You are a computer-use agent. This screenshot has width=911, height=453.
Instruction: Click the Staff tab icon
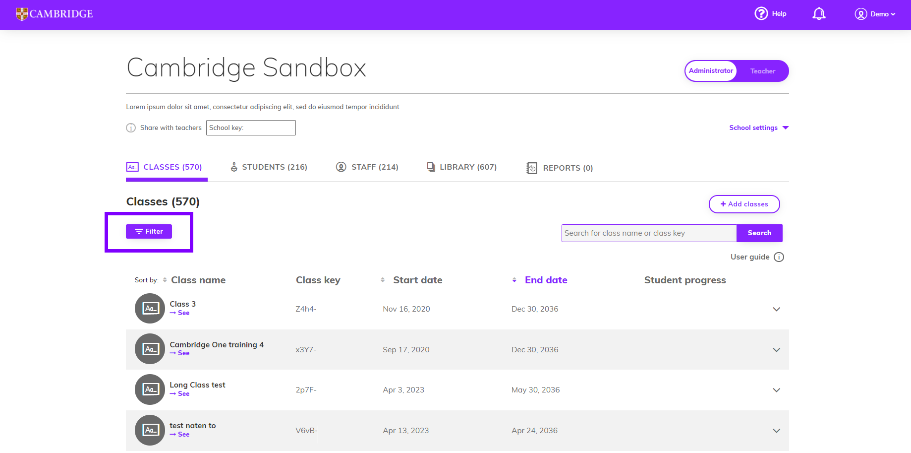point(341,167)
